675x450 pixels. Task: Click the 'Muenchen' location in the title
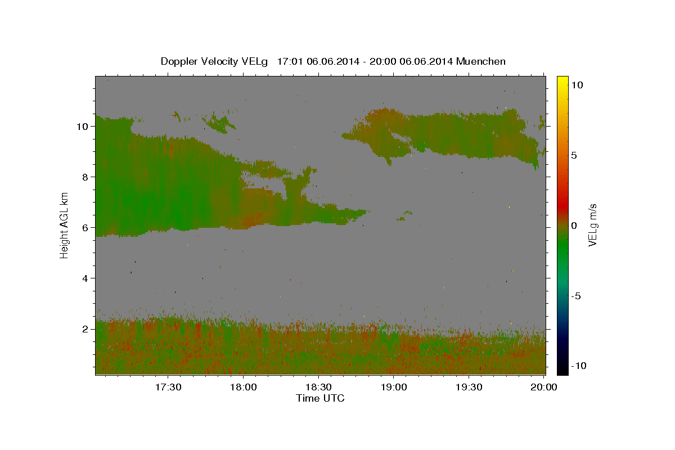click(481, 61)
